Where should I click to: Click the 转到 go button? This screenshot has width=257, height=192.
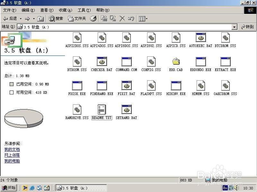[x=247, y=27]
